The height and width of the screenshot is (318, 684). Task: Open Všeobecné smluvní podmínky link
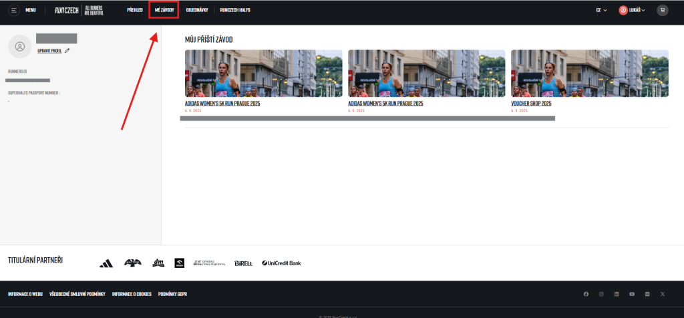pos(77,294)
